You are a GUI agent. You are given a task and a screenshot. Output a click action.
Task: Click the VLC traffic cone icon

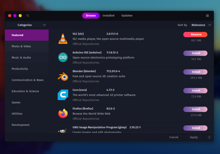(63, 39)
